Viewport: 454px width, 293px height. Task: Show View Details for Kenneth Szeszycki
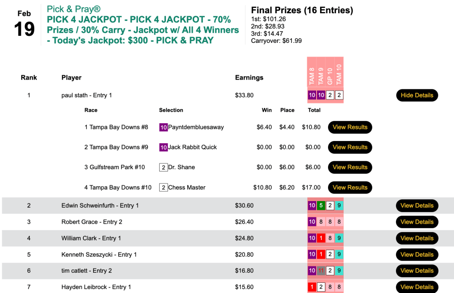(x=417, y=255)
